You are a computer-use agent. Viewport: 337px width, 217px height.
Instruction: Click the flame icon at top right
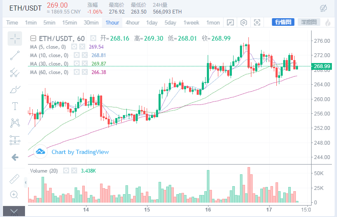(x=328, y=22)
